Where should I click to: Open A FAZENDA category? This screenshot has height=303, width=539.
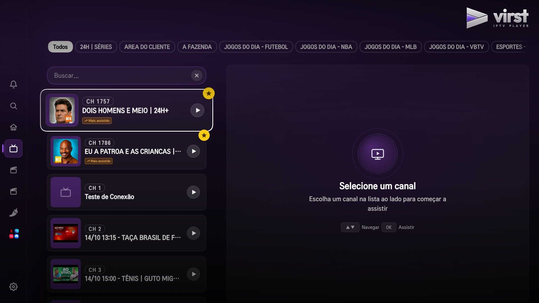click(197, 47)
